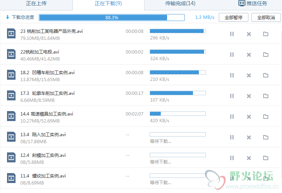Click 全部取消 button
The width and height of the screenshot is (282, 193).
tap(266, 17)
